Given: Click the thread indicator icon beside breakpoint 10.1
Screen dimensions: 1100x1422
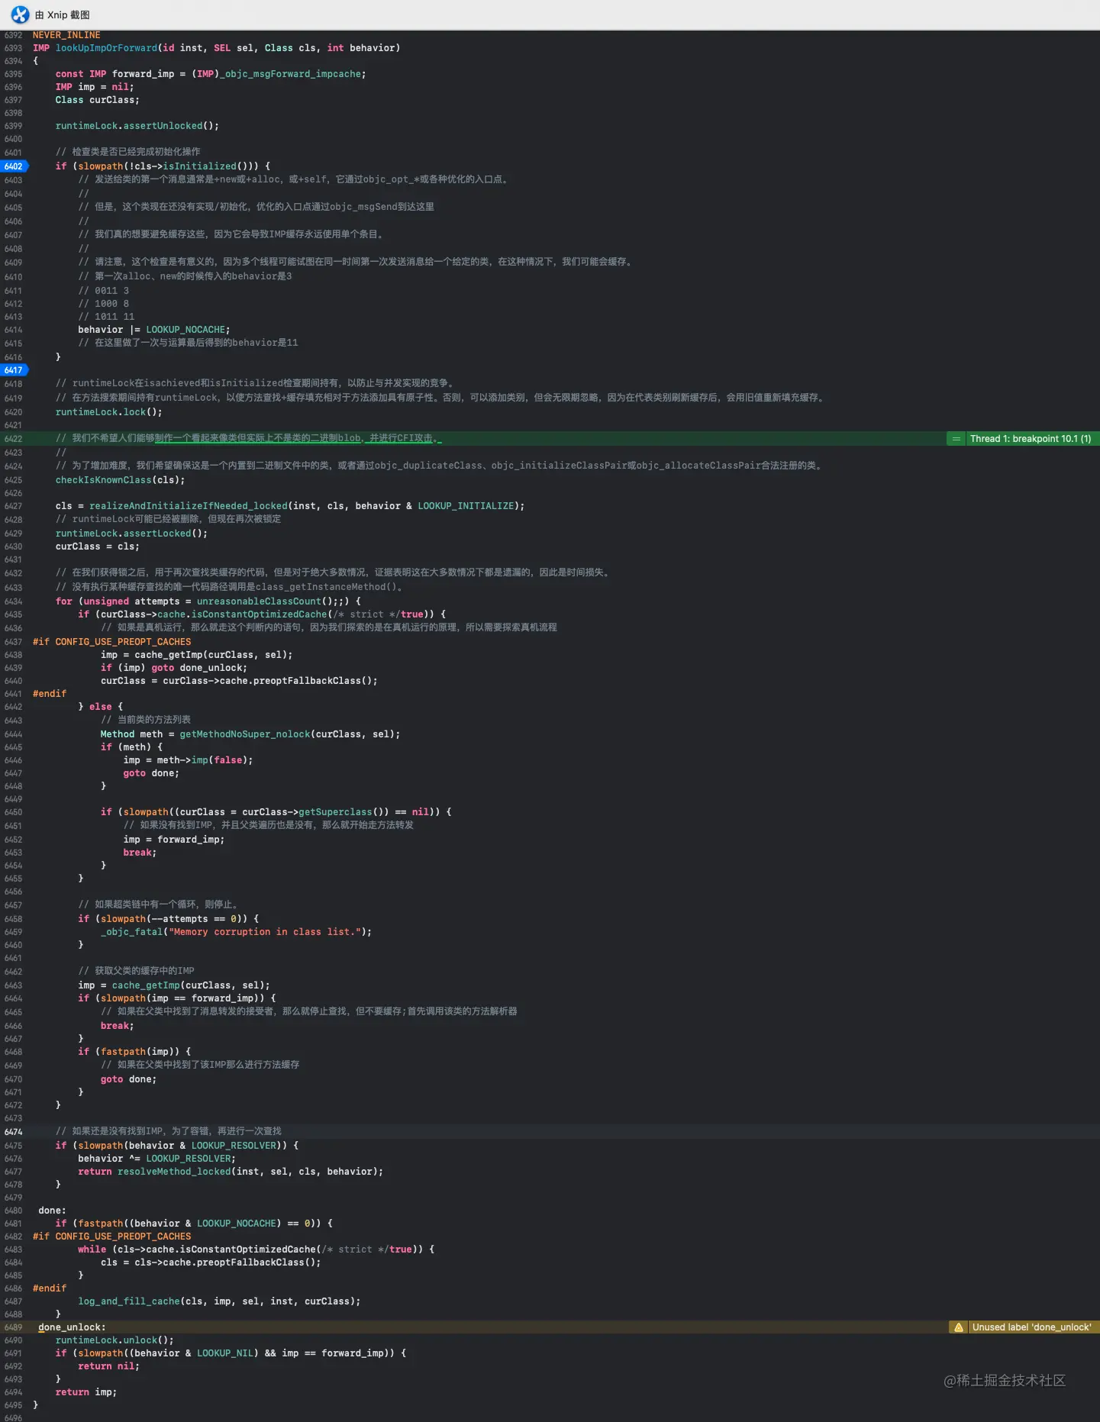Looking at the screenshot, I should click(956, 439).
